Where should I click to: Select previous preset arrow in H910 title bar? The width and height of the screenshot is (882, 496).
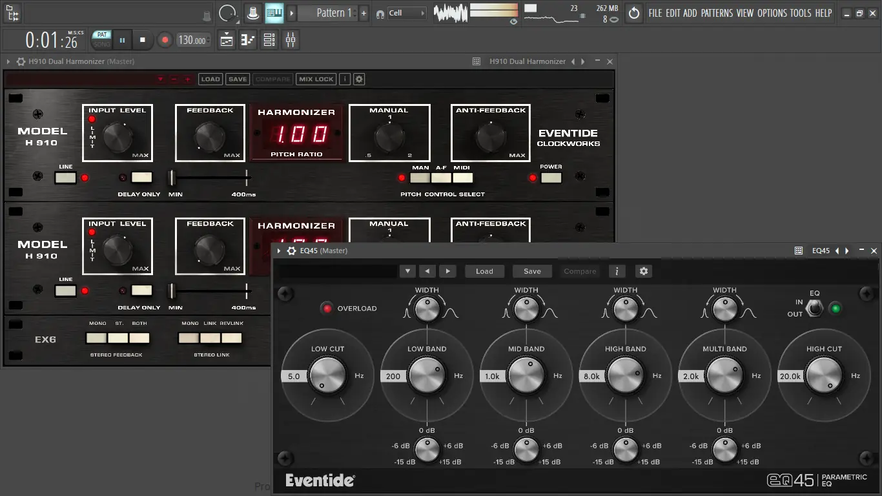point(573,61)
